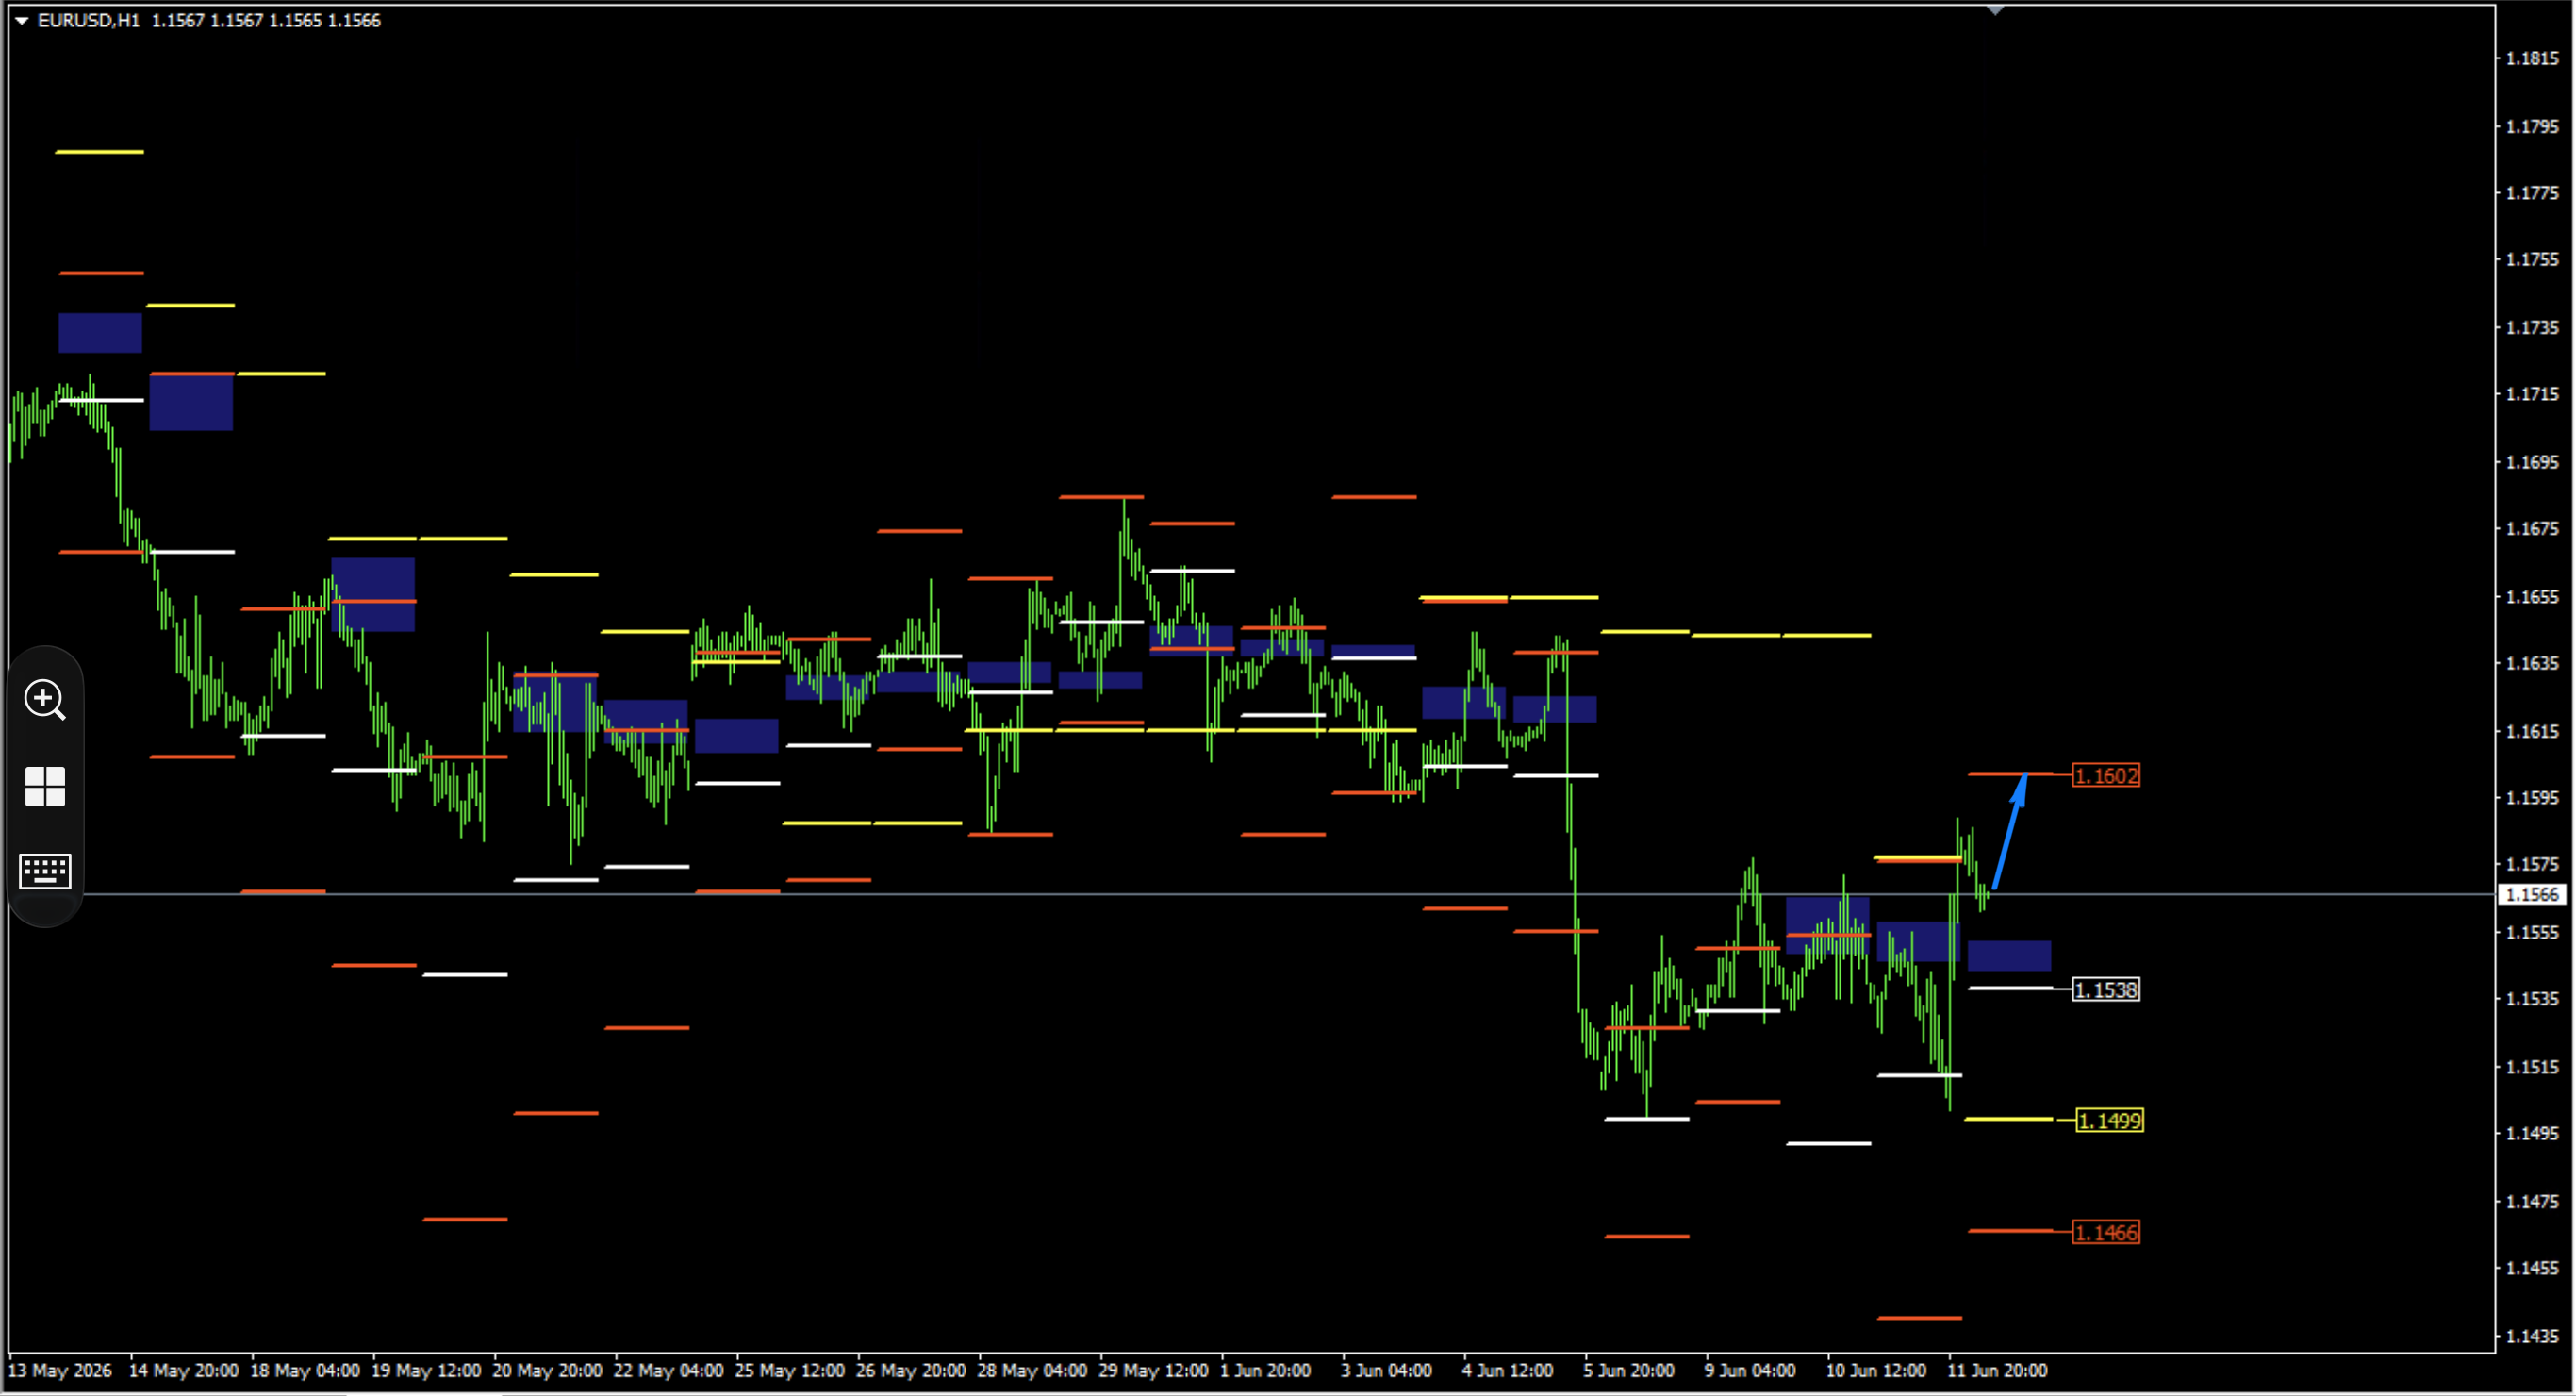Image resolution: width=2576 pixels, height=1396 pixels.
Task: Click the 13 May 2026 time label
Action: click(60, 1370)
